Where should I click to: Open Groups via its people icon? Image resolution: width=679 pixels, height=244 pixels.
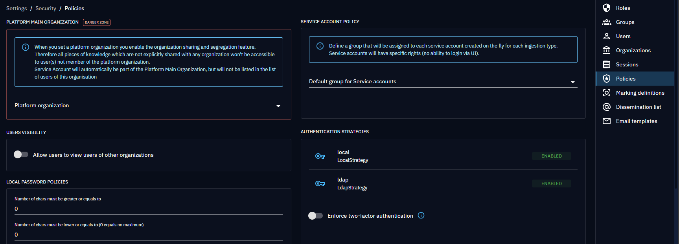(x=607, y=22)
